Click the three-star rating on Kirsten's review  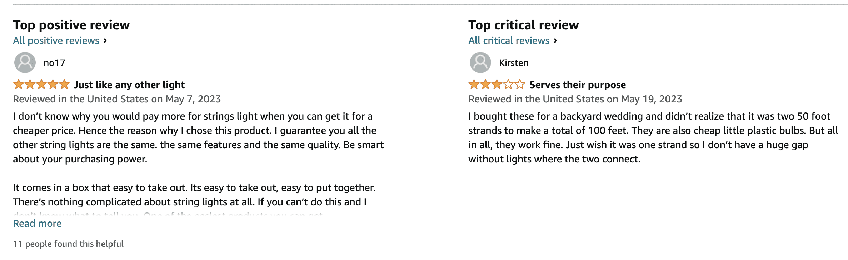[x=497, y=85]
